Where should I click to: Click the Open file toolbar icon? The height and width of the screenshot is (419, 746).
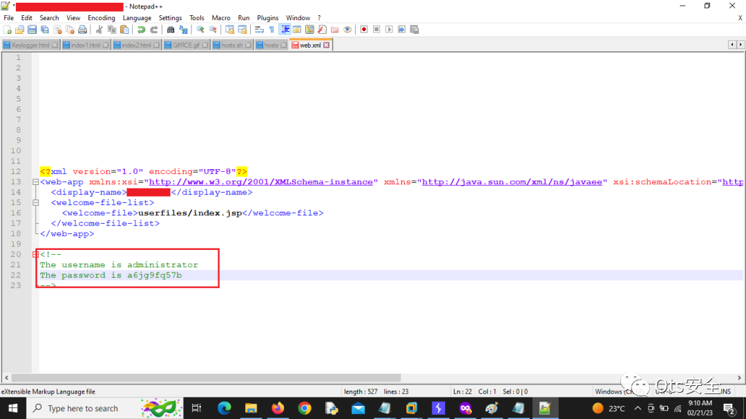click(19, 30)
